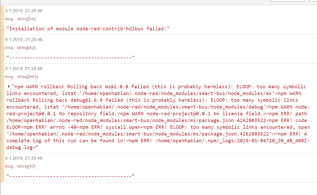
Task: Click the timestamp of the third debug message
Action: [23, 69]
